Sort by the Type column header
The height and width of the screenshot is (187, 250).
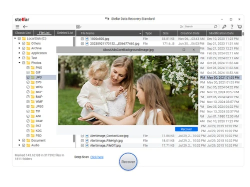151,33
